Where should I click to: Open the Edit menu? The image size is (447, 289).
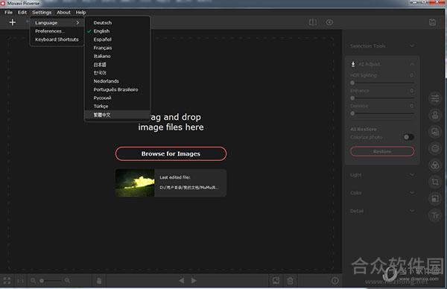[x=22, y=12]
